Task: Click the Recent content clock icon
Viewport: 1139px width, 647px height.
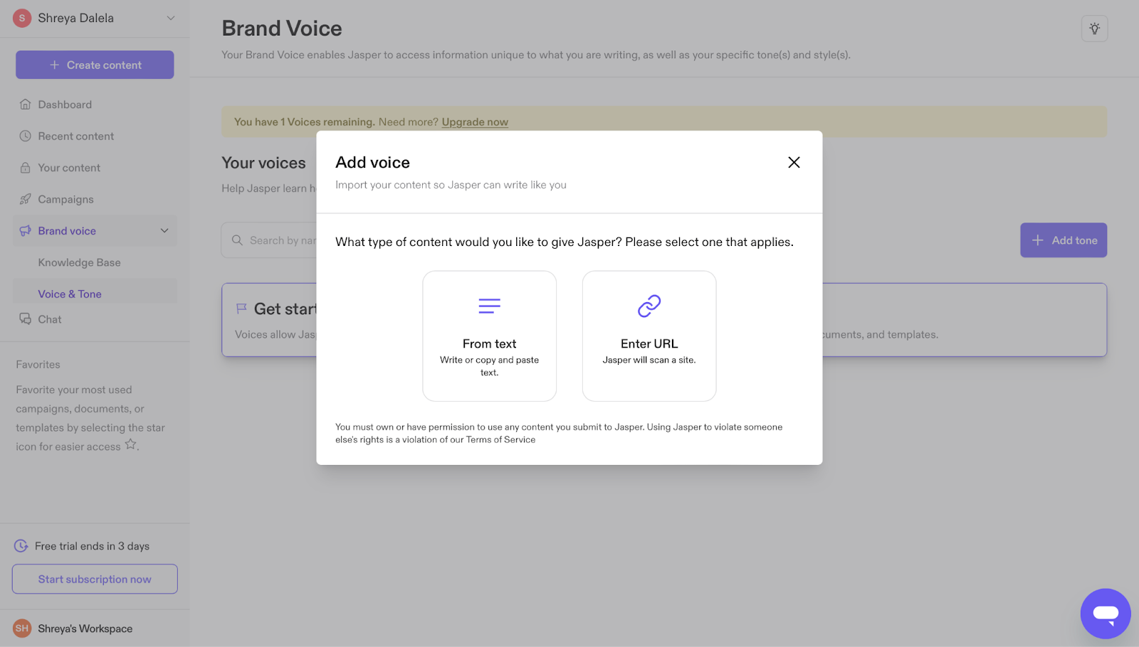Action: click(25, 136)
